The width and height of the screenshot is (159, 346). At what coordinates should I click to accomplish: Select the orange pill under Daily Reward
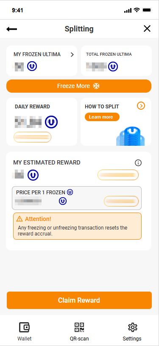tap(32, 137)
